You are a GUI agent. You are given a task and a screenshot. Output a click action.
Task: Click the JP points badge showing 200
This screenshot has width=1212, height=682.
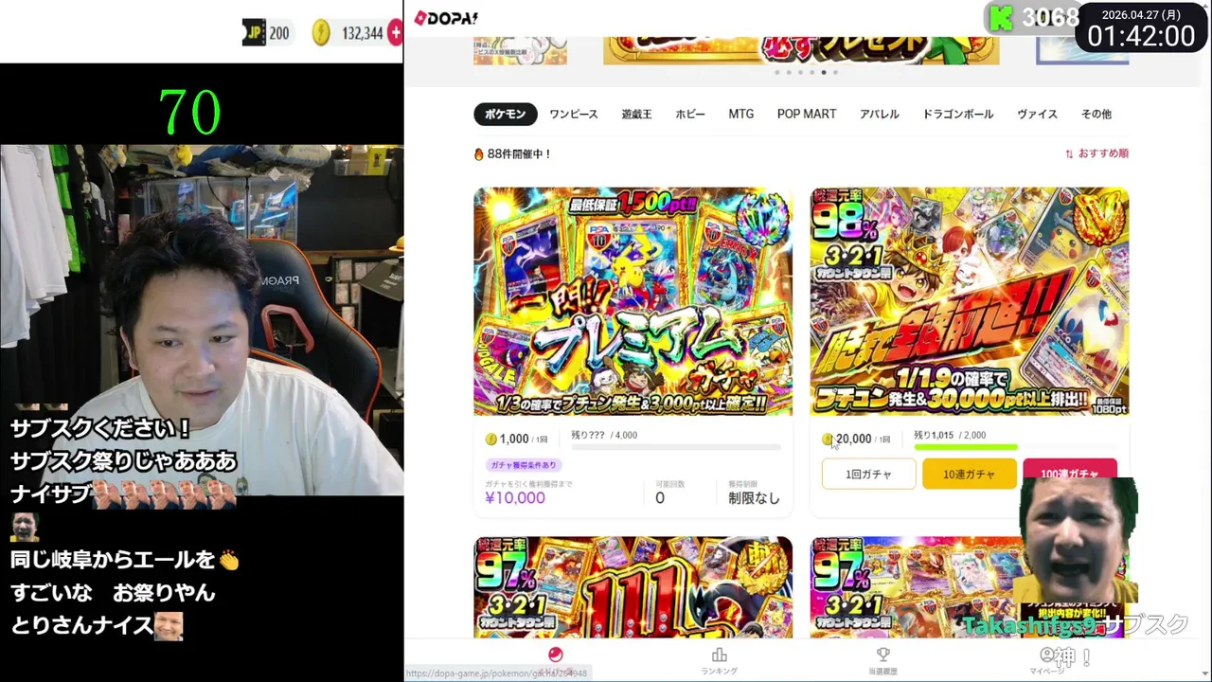[x=266, y=33]
